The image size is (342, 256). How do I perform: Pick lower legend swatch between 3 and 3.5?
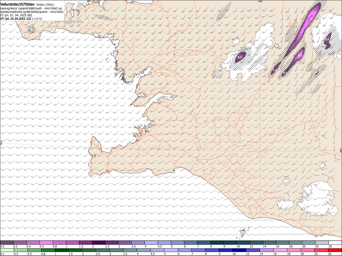[116, 250]
